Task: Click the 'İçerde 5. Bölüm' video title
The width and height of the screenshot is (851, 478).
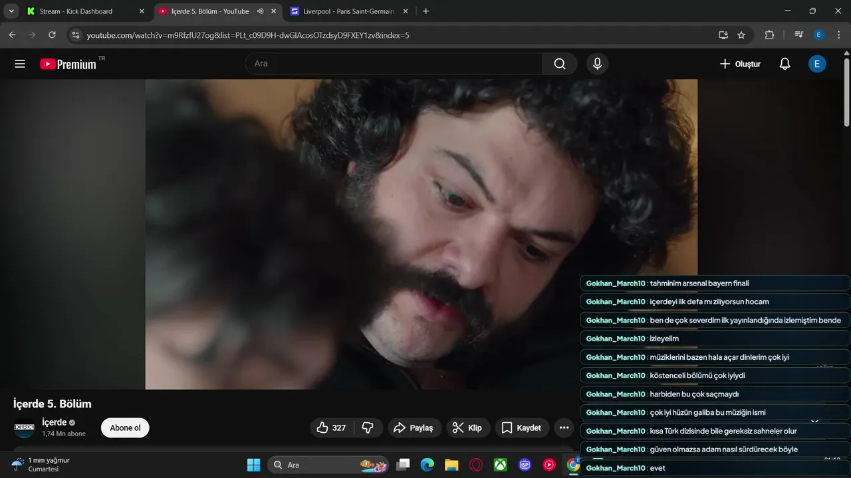Action: pyautogui.click(x=53, y=404)
